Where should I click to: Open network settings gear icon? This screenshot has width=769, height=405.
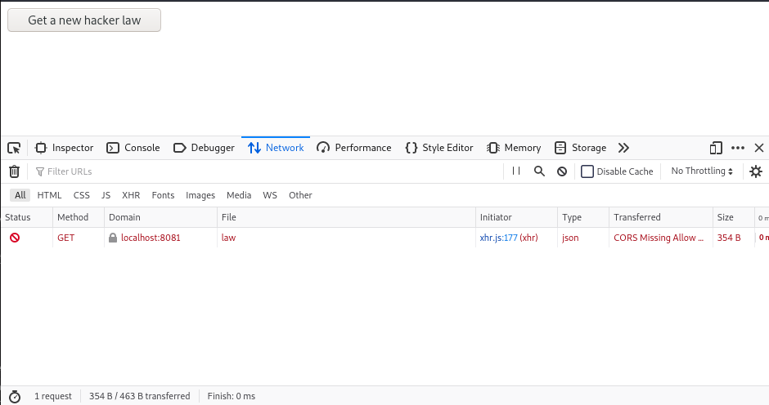coord(756,171)
